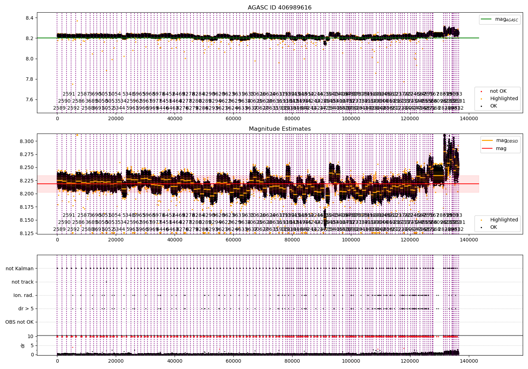Click "100000" under the dr plot

[351, 361]
